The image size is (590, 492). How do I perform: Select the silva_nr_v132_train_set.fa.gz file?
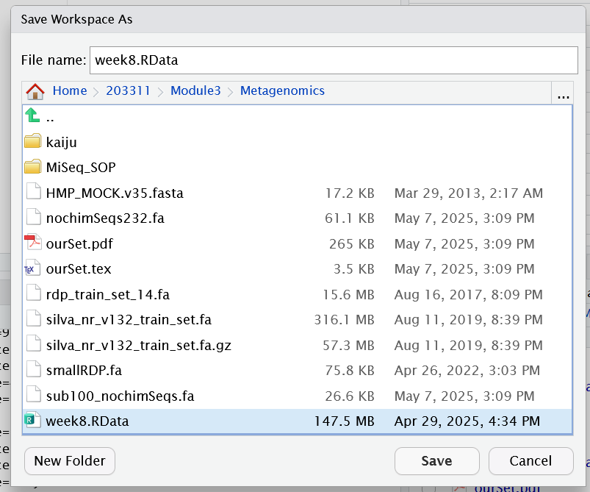(298, 345)
